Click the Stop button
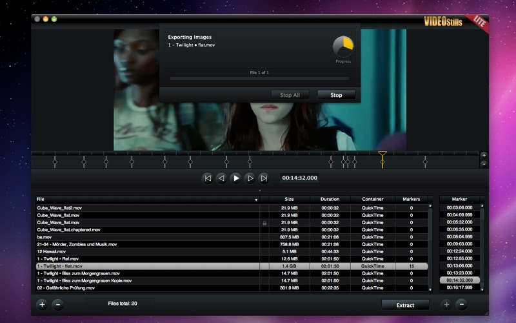Image resolution: width=516 pixels, height=323 pixels. (336, 95)
